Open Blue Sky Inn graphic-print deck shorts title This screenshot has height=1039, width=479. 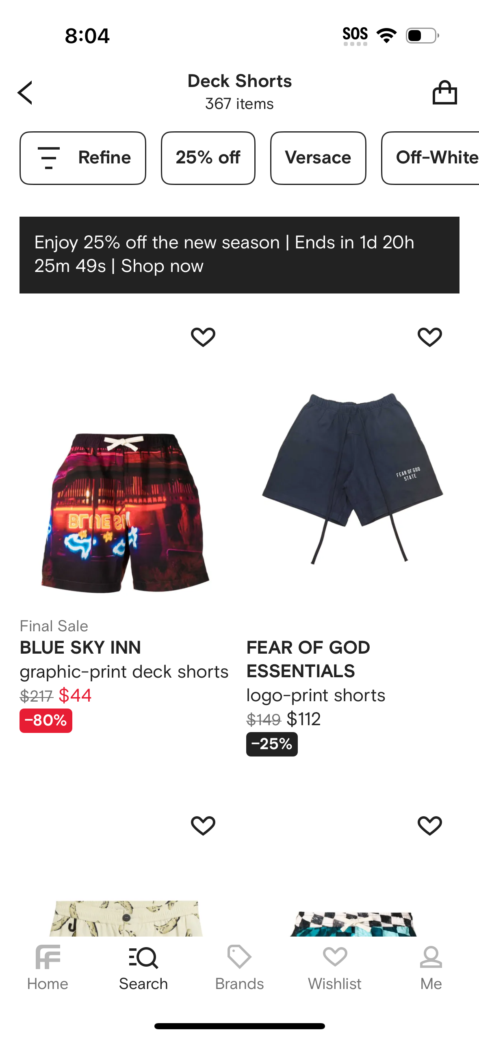(124, 659)
